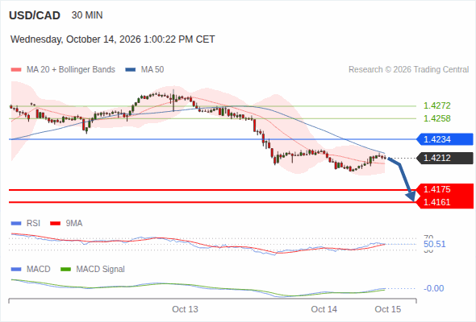Click the 9MA legend label

click(x=74, y=224)
